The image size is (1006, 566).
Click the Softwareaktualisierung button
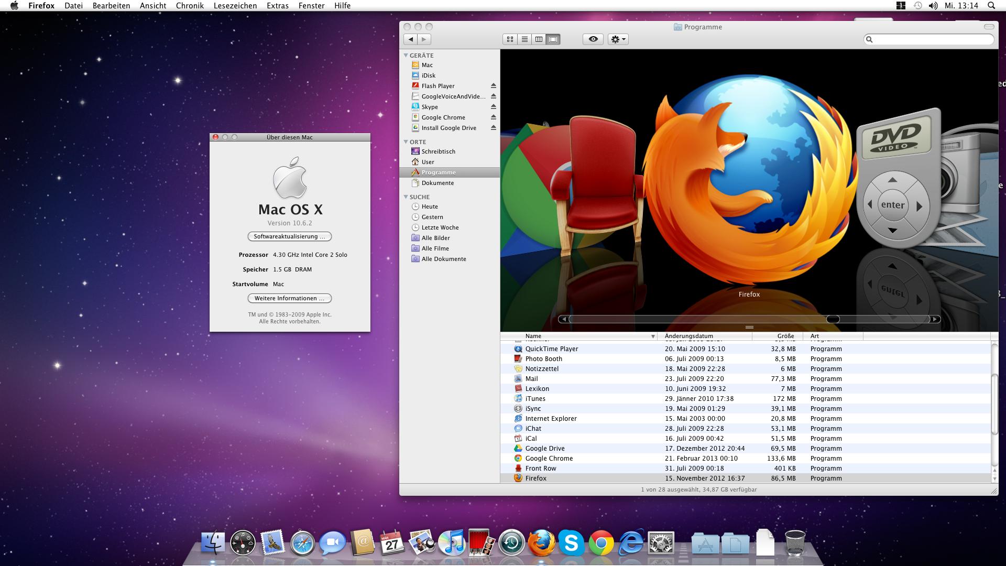(x=289, y=236)
